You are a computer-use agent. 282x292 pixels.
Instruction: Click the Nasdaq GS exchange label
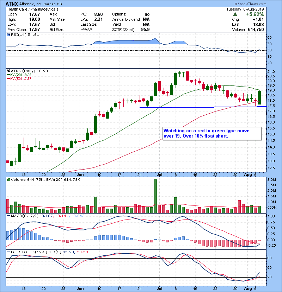53,4
